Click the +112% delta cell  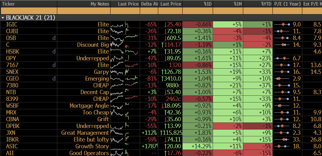click(150, 133)
